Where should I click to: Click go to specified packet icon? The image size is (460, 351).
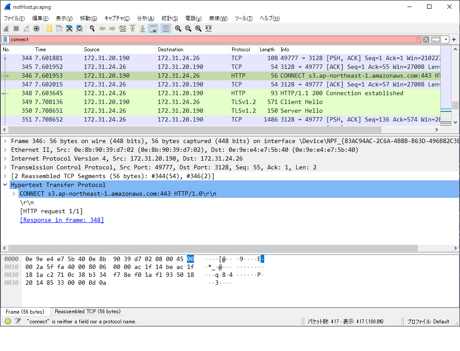coord(122,29)
